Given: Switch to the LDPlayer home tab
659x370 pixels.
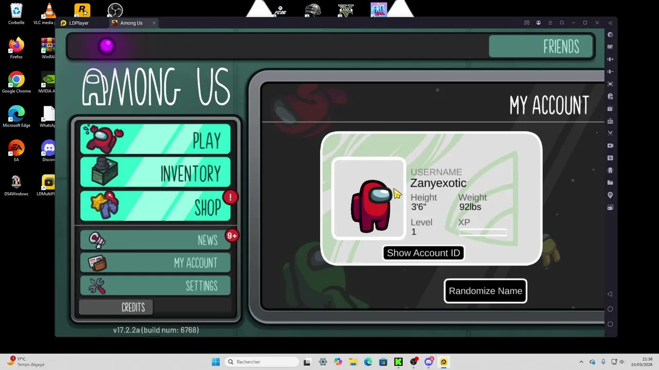Looking at the screenshot, I should point(75,23).
